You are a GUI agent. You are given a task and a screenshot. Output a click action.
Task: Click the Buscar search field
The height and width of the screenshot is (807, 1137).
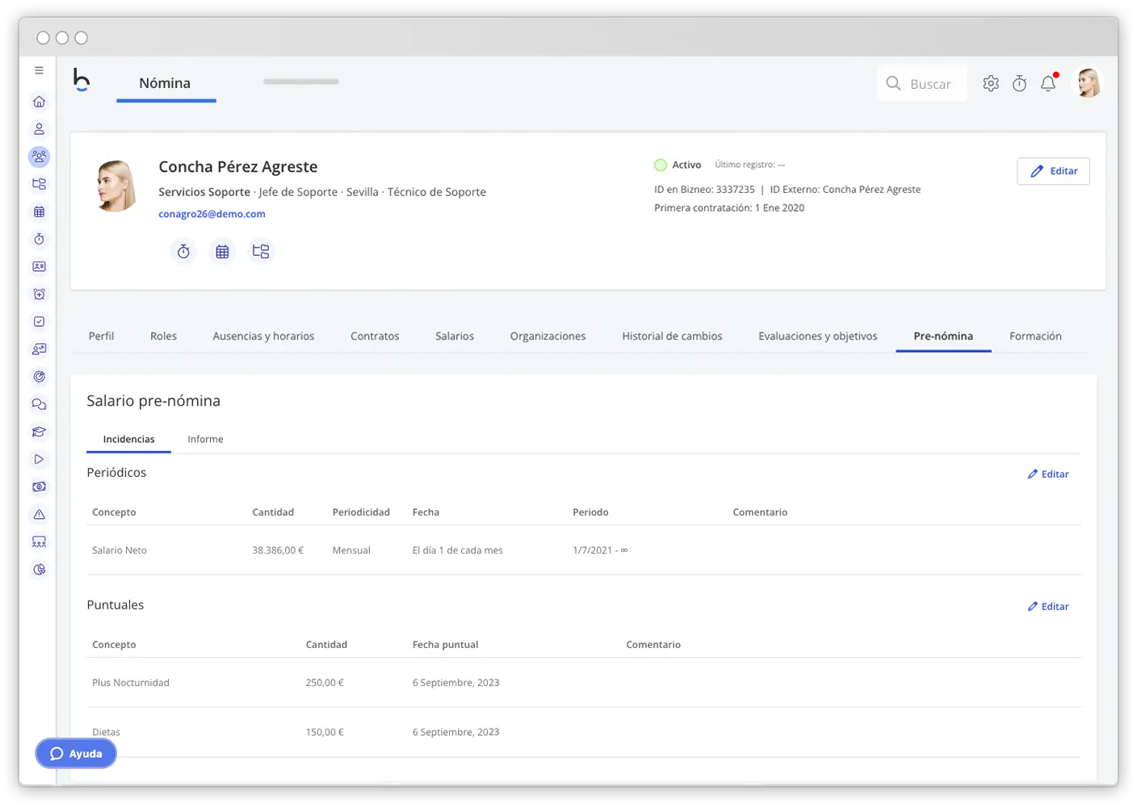(922, 83)
